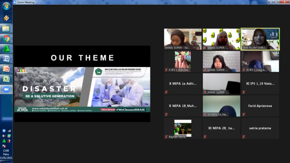Open the Windows Start orb
The height and width of the screenshot is (163, 290).
pyautogui.click(x=6, y=6)
